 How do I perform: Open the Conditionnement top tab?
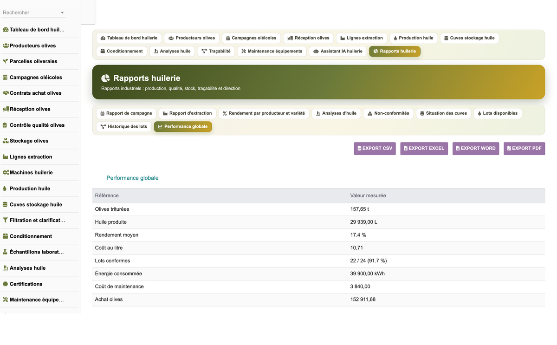pyautogui.click(x=122, y=51)
